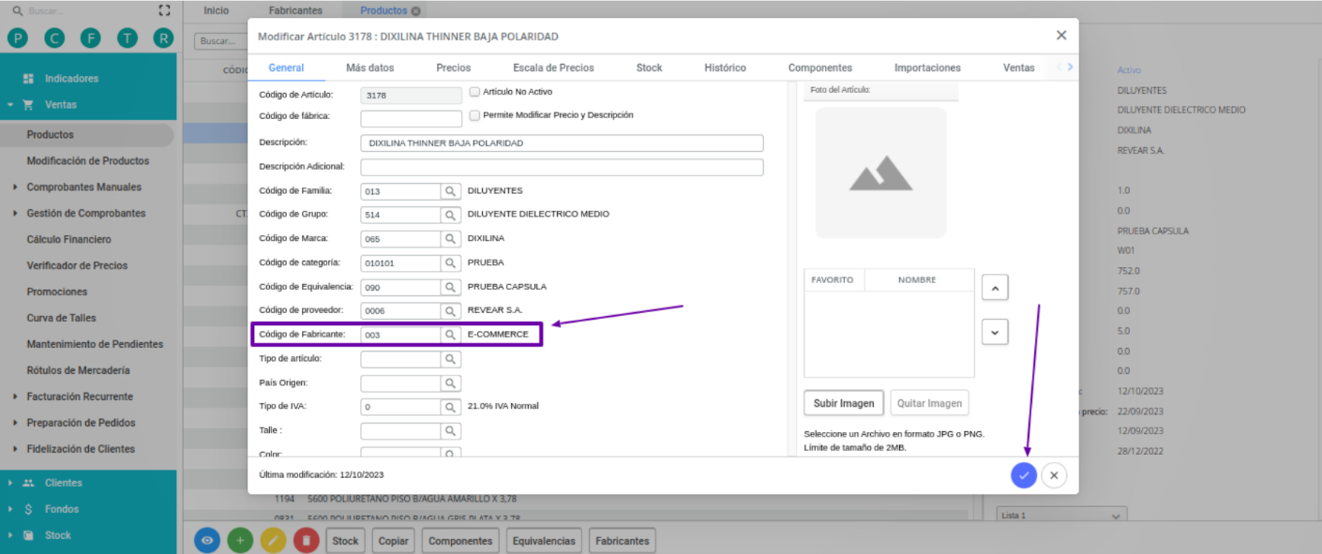Switch to the Fabricantes top tab
This screenshot has width=1322, height=554.
tap(295, 10)
